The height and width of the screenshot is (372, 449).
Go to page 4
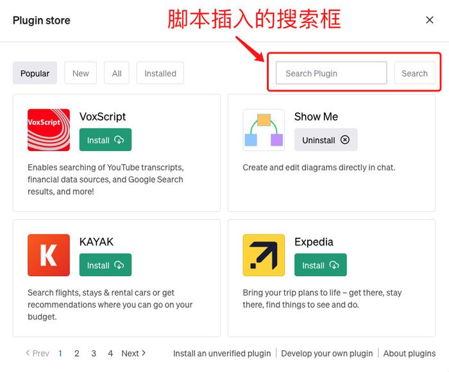click(x=110, y=353)
